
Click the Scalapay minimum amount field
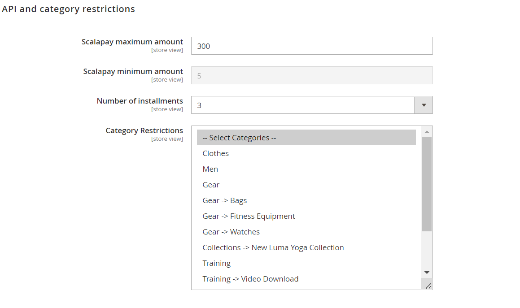311,75
